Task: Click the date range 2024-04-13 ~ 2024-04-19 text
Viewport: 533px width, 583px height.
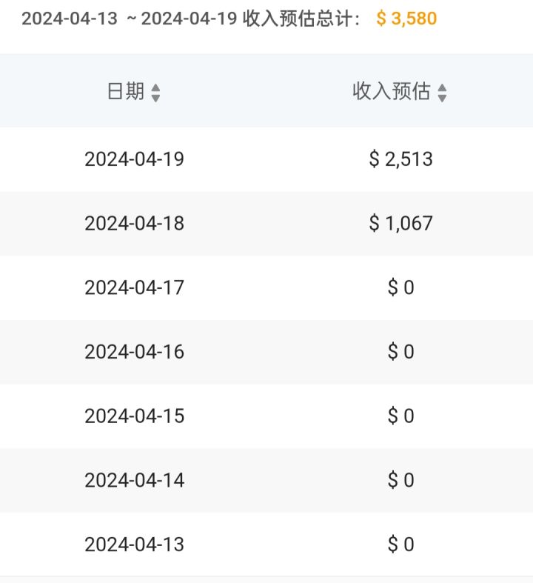Action: (130, 19)
